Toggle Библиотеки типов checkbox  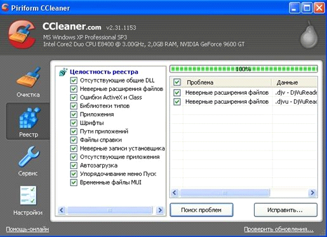click(x=74, y=106)
